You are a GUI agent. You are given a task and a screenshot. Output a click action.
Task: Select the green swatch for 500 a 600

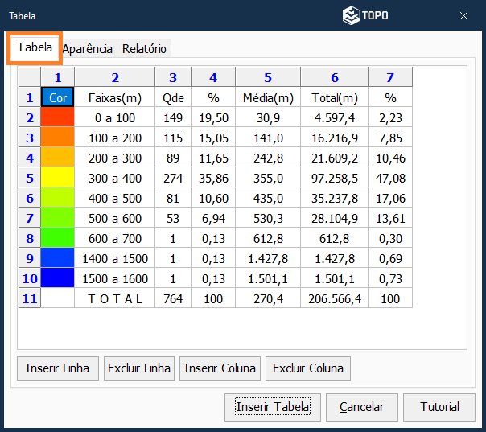tap(58, 217)
